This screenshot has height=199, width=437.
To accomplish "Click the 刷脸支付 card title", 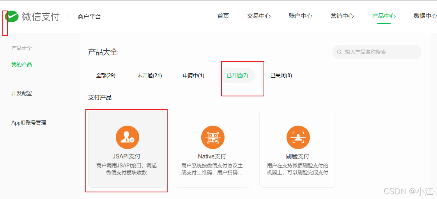I will pos(297,156).
